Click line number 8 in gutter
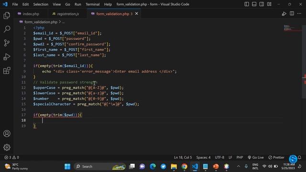This screenshot has height=172, width=306. click(x=24, y=66)
